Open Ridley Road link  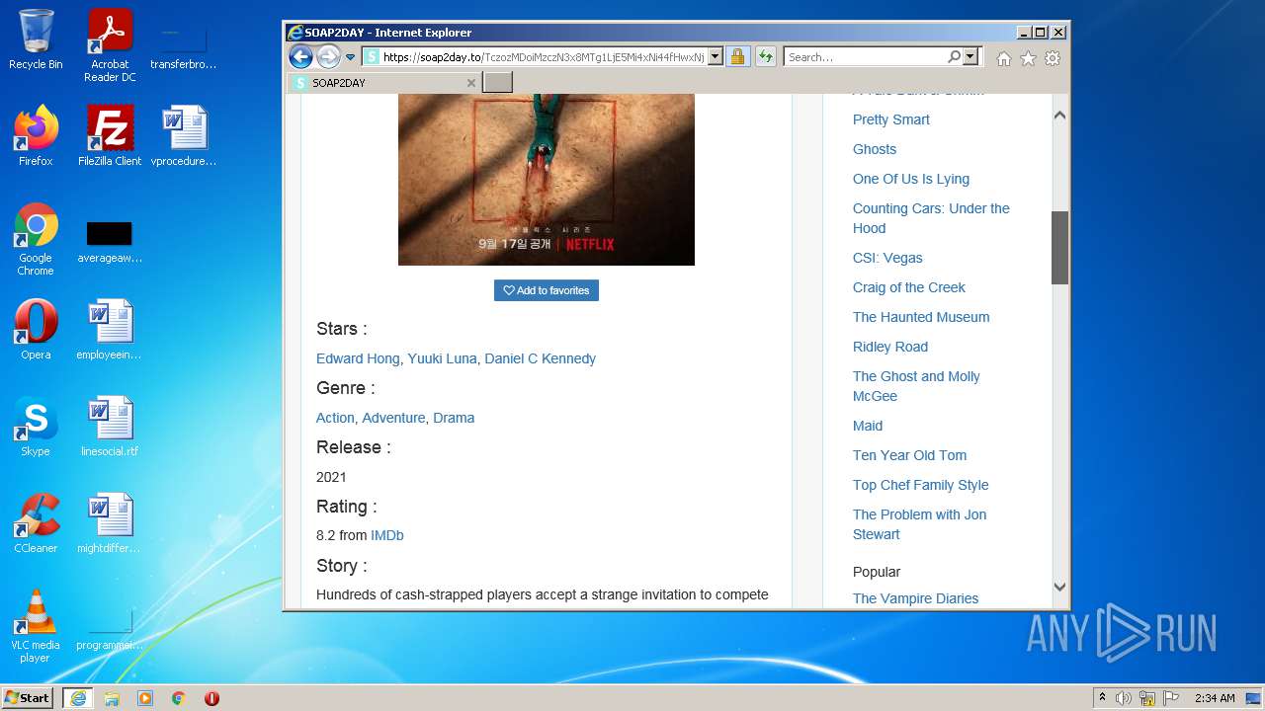(890, 347)
